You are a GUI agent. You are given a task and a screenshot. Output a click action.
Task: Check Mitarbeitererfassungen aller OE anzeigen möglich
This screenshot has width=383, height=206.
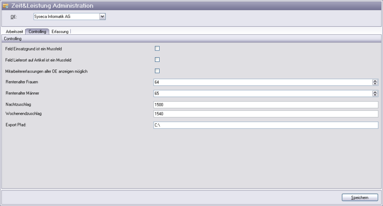click(157, 71)
